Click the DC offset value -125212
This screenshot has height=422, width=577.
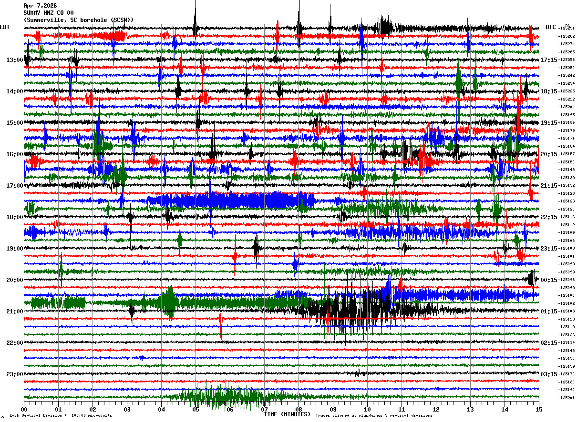566,99
